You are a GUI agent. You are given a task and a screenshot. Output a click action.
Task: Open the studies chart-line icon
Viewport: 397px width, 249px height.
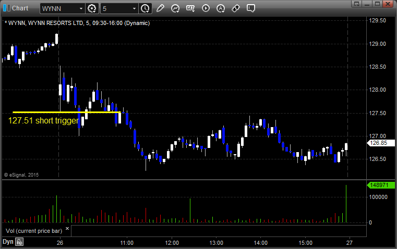175,8
